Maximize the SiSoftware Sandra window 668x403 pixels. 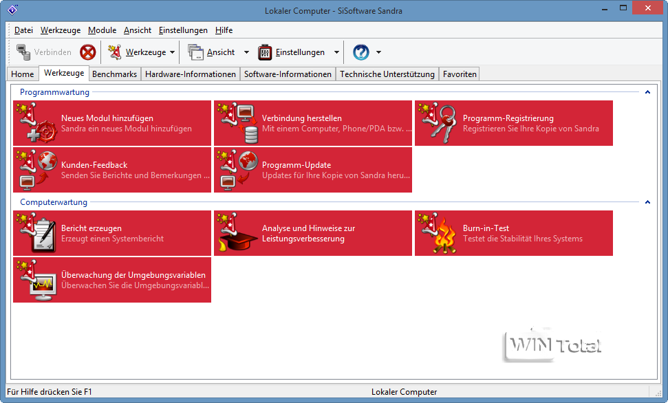coord(623,8)
